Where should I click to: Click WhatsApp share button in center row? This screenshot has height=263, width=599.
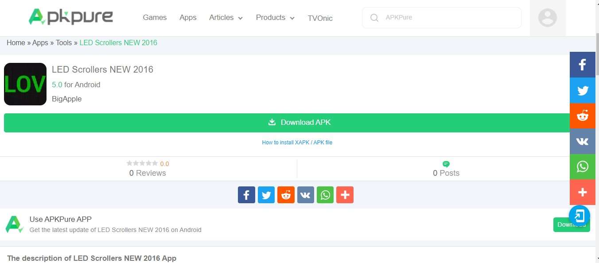(x=325, y=195)
